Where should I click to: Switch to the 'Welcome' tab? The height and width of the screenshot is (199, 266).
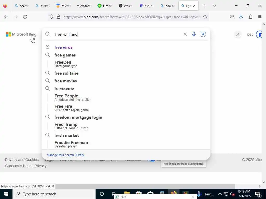(125, 6)
